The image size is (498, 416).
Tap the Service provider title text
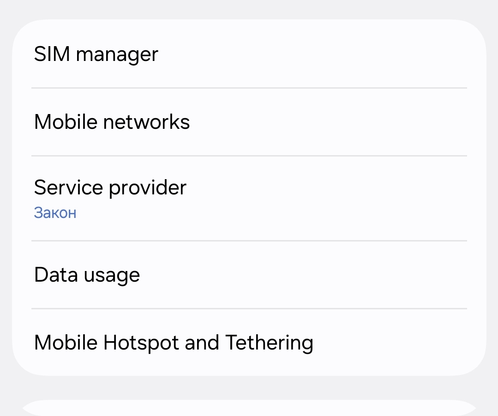pyautogui.click(x=110, y=188)
